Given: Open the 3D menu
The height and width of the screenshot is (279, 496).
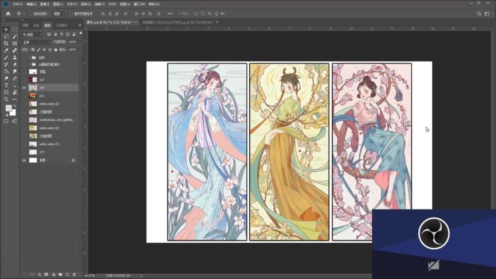Looking at the screenshot, I should 112,4.
